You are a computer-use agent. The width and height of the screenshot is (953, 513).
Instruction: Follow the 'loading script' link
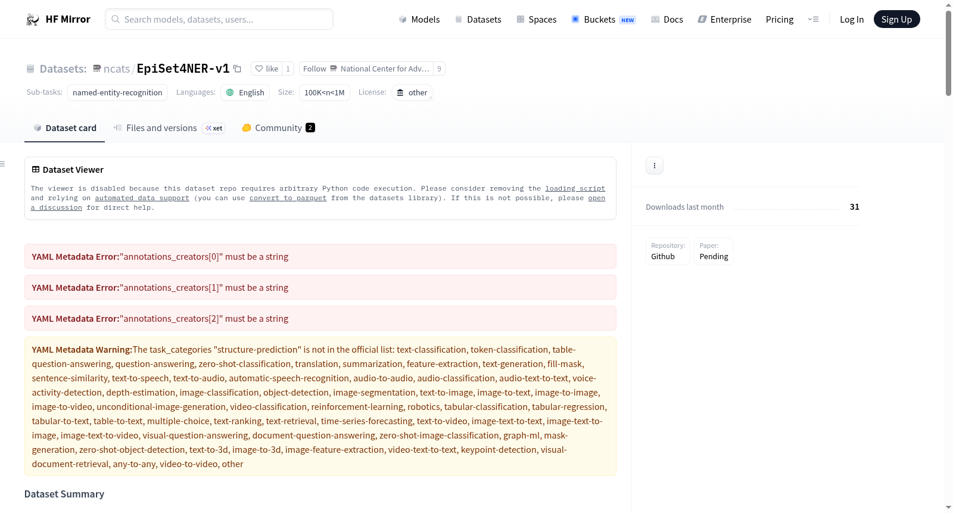[575, 188]
